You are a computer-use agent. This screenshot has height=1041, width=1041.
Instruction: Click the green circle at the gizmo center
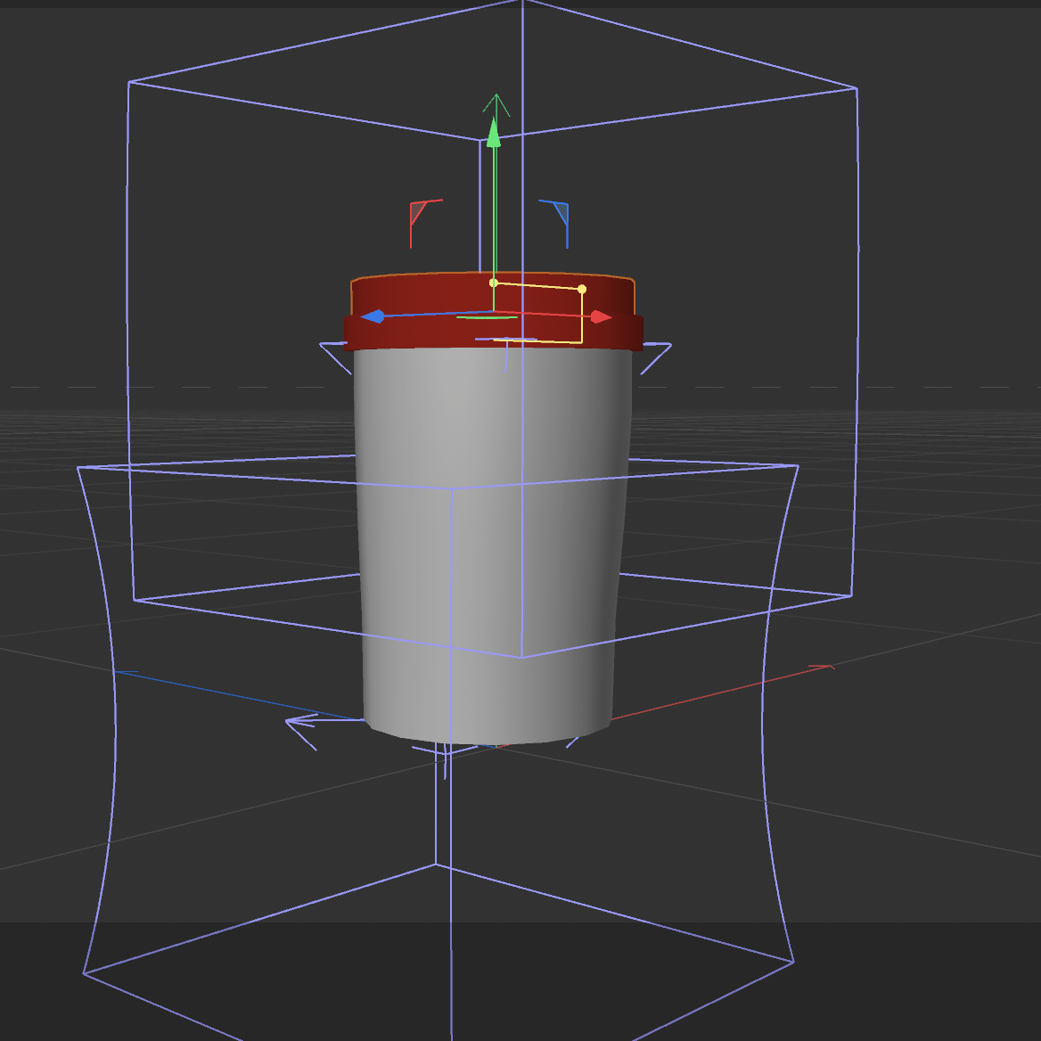487,316
